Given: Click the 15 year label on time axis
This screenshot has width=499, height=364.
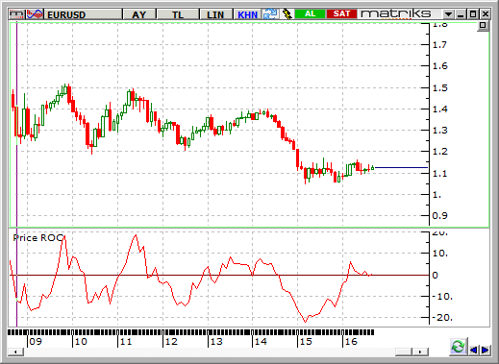Looking at the screenshot, I should (306, 342).
